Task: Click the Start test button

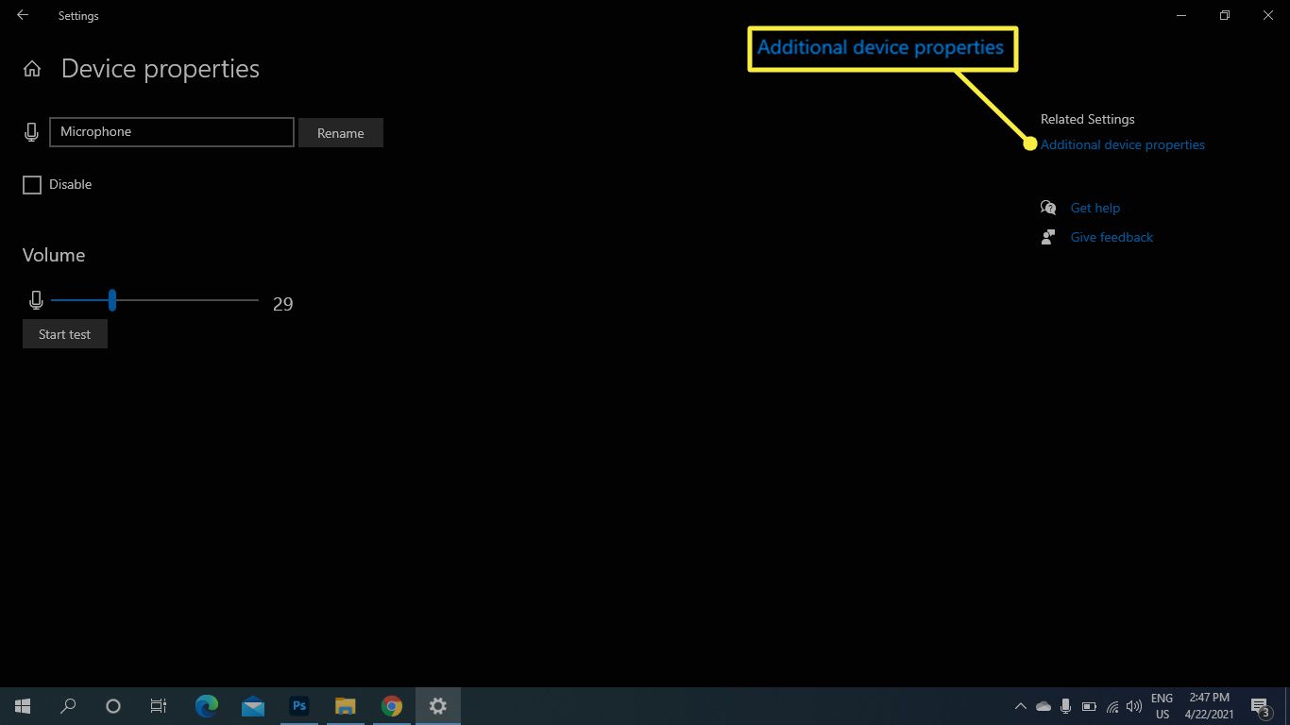Action: coord(65,334)
